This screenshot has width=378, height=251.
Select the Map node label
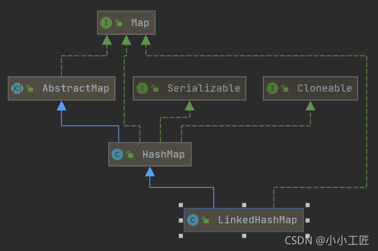140,23
